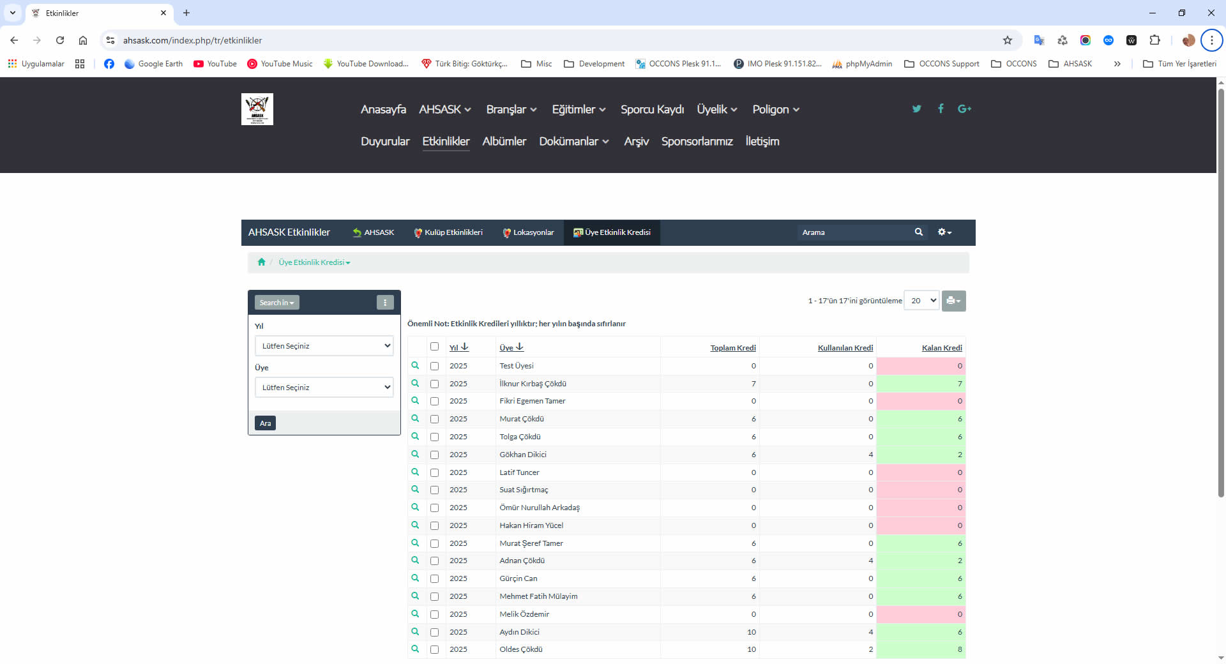The image size is (1226, 664).
Task: Click the Twitter icon in header
Action: 916,109
